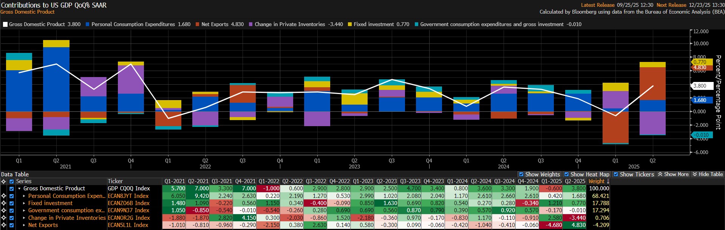The width and height of the screenshot is (725, 230).
Task: Expand the Fixed investment series row
Action: pyautogui.click(x=24, y=203)
